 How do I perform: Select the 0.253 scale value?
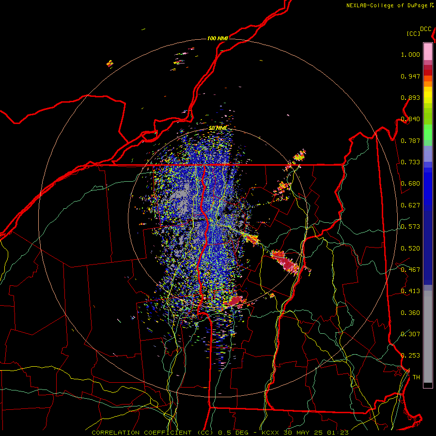click(410, 356)
